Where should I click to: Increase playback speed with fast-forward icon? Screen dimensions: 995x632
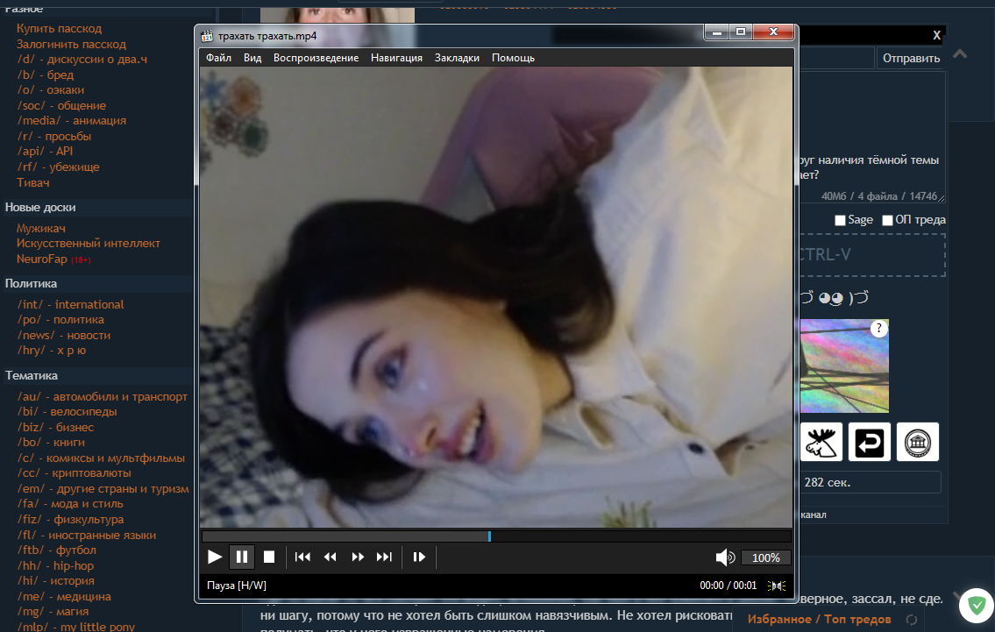[358, 557]
